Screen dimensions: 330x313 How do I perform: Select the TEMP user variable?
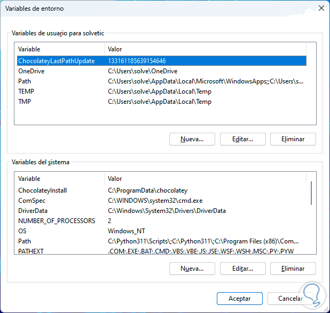tap(26, 91)
